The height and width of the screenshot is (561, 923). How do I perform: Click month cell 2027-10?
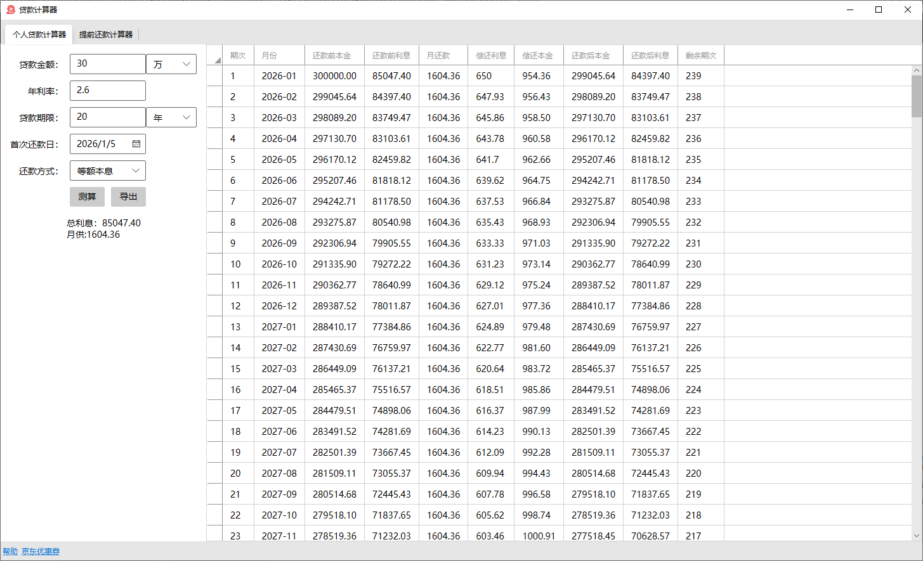pos(279,515)
